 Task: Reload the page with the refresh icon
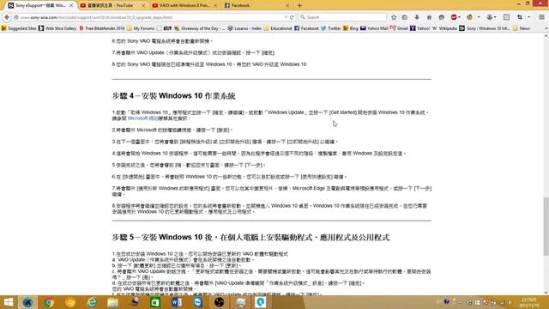[x=292, y=17]
